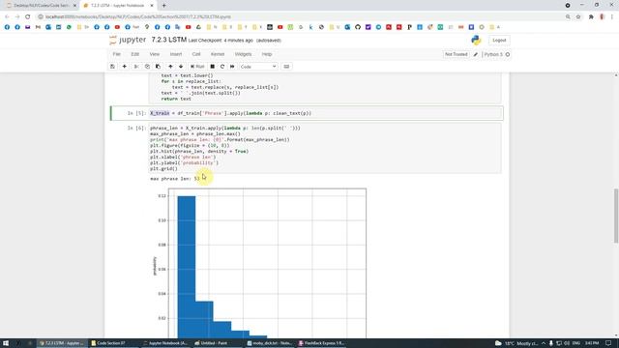Open the Windows Start menu

click(x=6, y=343)
